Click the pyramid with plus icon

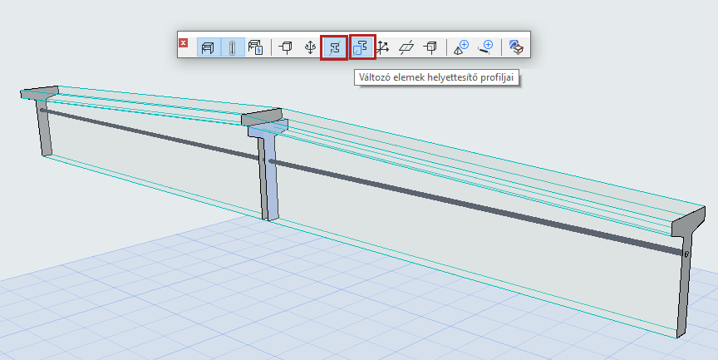[x=461, y=47]
